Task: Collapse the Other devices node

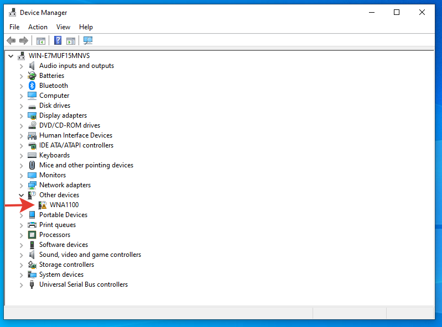Action: pos(21,195)
